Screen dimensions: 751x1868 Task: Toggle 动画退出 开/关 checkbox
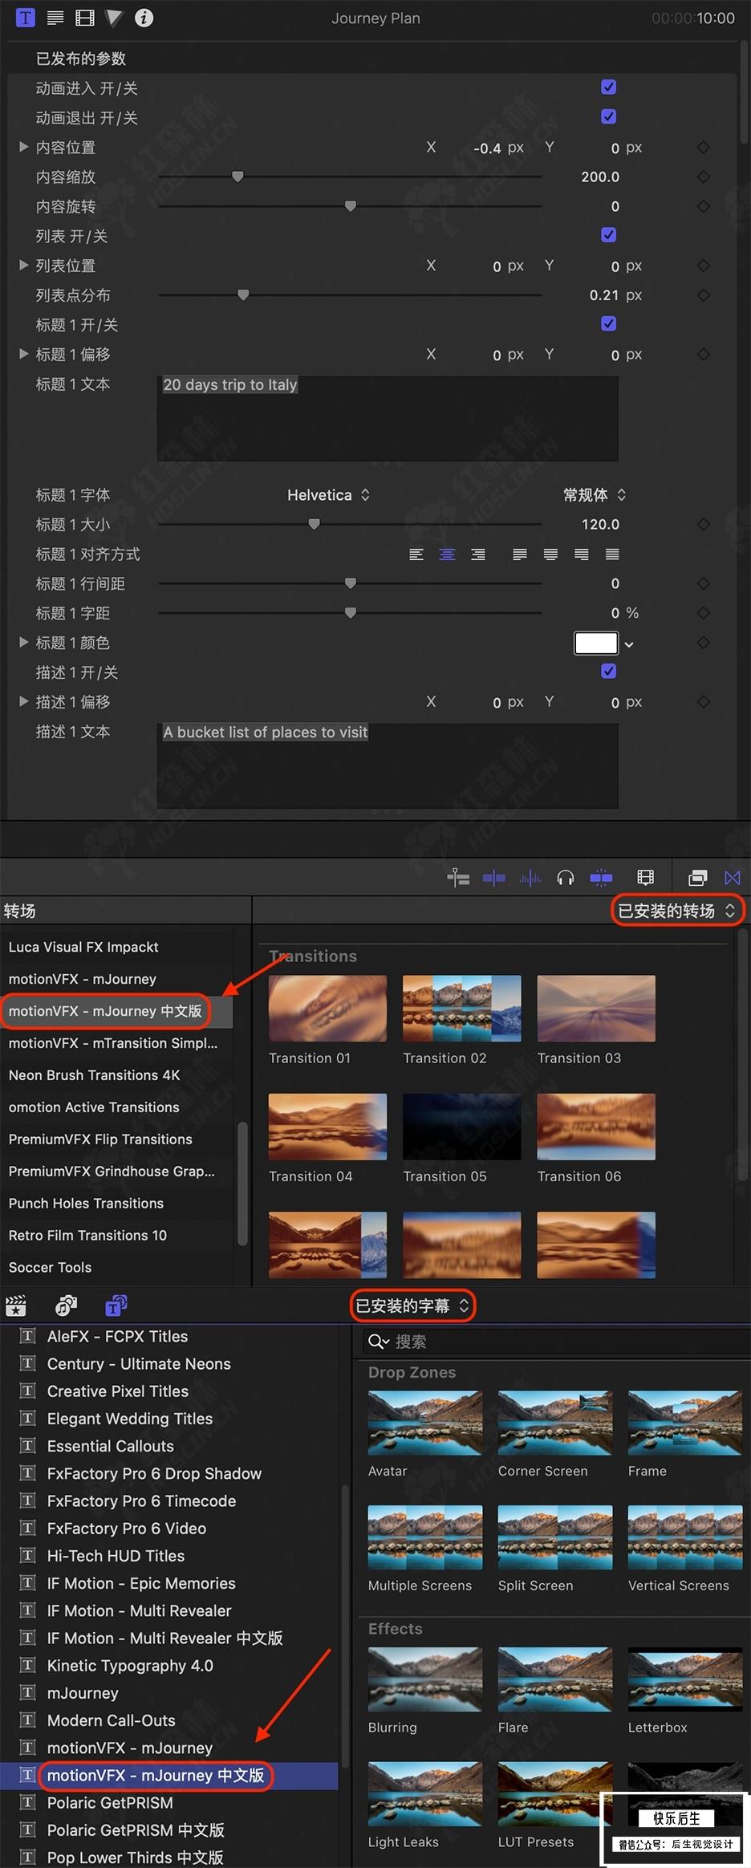(x=609, y=117)
